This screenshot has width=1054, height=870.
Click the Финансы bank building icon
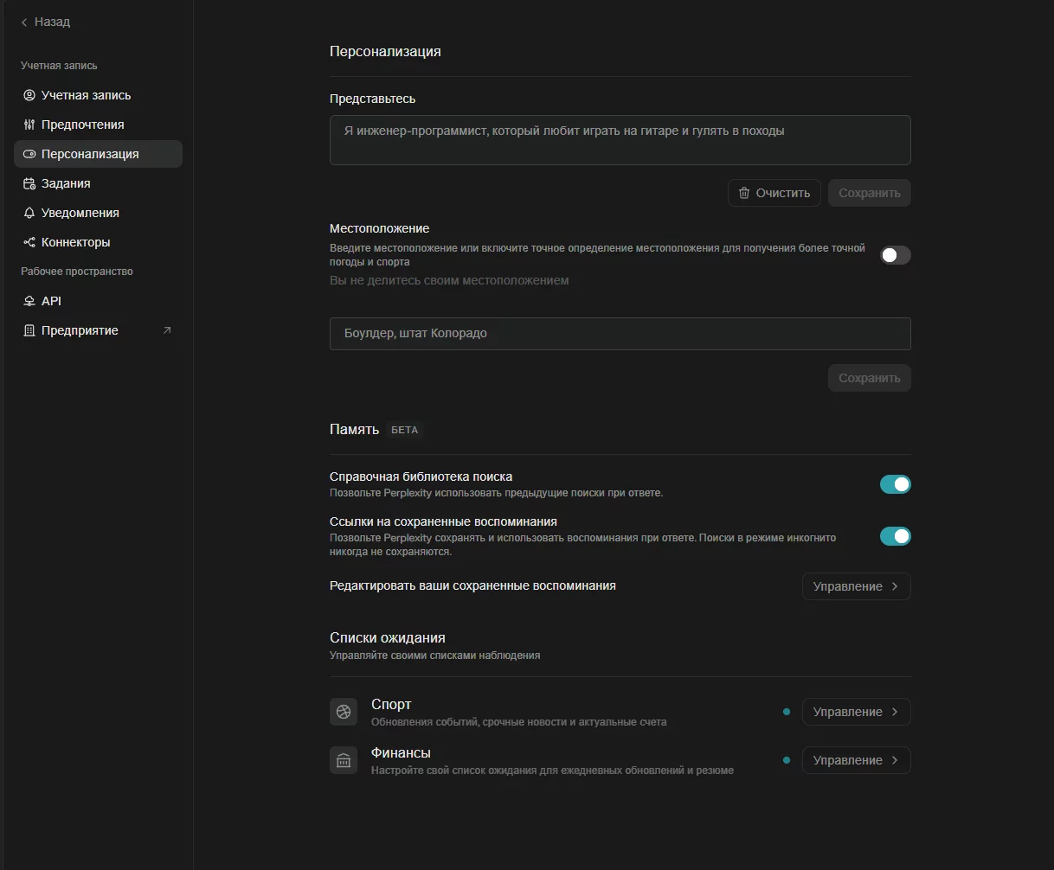pyautogui.click(x=344, y=760)
